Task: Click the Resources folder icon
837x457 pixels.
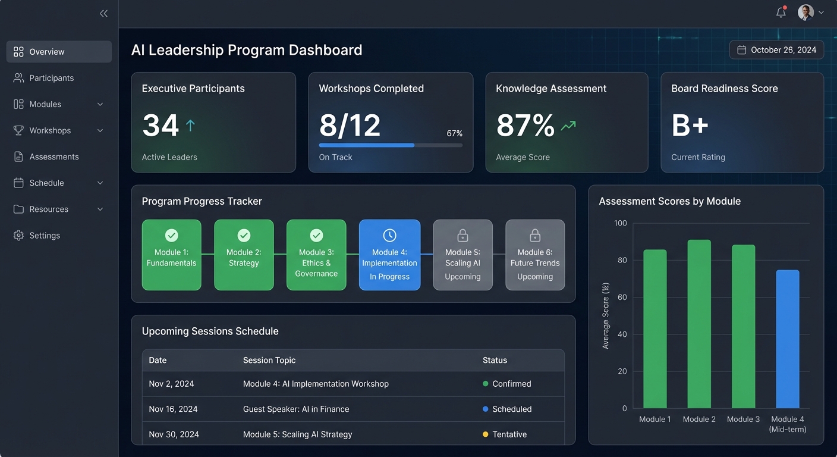Action: pyautogui.click(x=18, y=209)
